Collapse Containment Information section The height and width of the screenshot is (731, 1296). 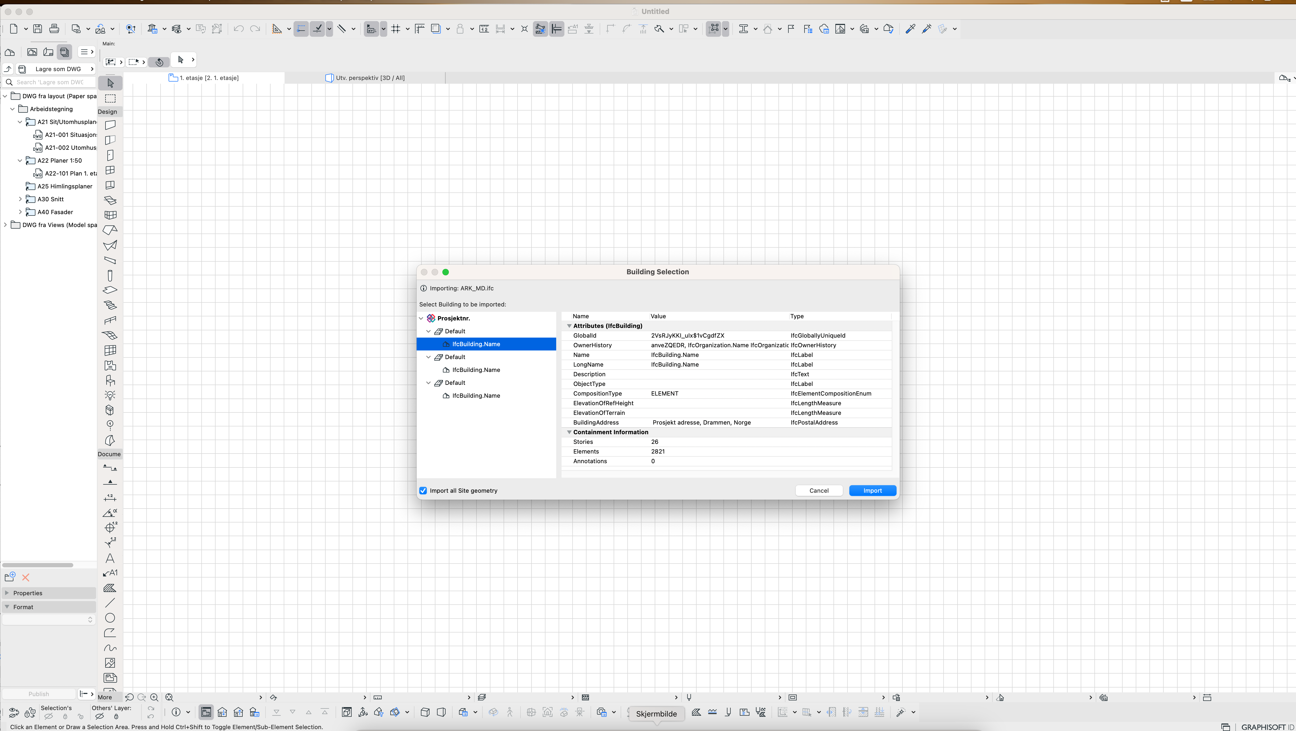pyautogui.click(x=569, y=432)
